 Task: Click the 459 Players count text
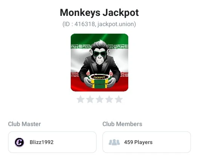138,142
